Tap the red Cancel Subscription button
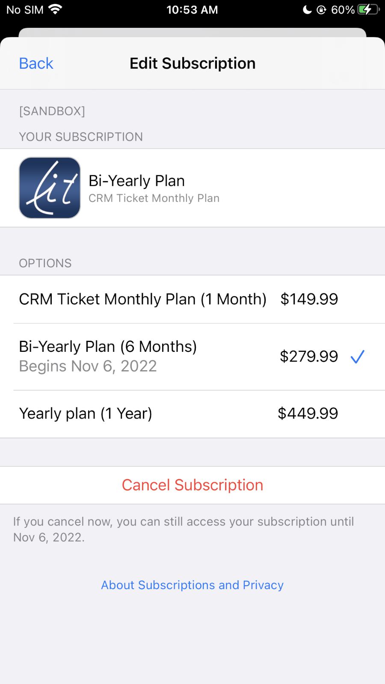This screenshot has height=684, width=385. pyautogui.click(x=192, y=485)
